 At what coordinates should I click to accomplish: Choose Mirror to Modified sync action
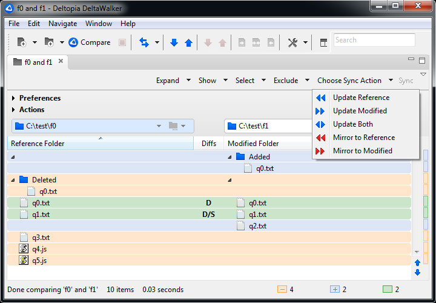[366, 151]
